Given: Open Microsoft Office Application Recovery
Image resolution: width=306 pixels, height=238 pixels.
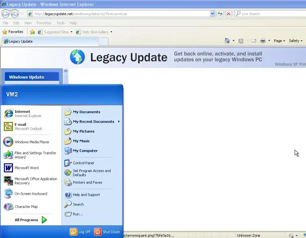Looking at the screenshot, I should pos(31,181).
